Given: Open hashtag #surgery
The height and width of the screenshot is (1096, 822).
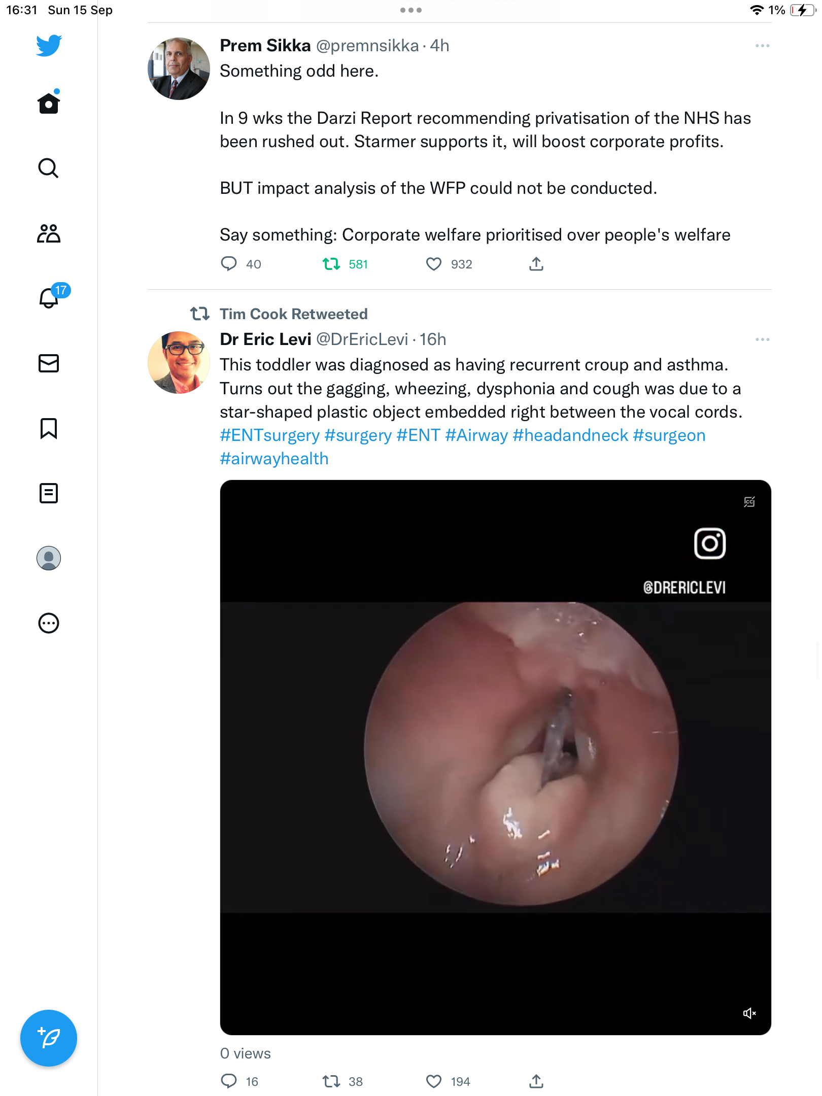Looking at the screenshot, I should [358, 435].
